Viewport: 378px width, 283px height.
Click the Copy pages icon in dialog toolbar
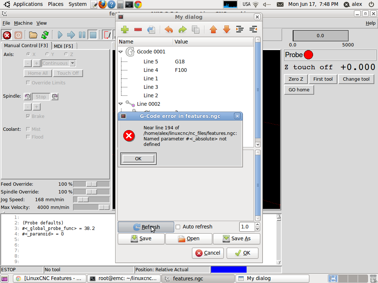click(196, 29)
